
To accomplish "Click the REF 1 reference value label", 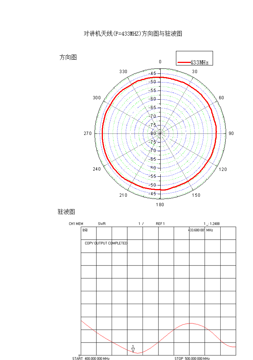I will (160, 224).
